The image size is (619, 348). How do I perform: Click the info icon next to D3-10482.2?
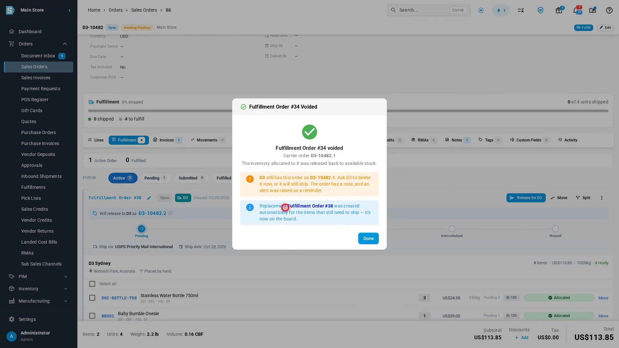171,213
